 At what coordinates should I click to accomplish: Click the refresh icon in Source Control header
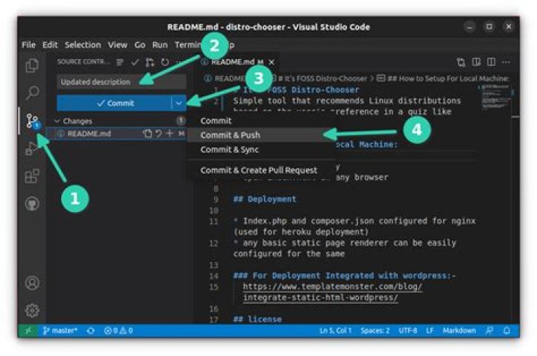coord(165,62)
